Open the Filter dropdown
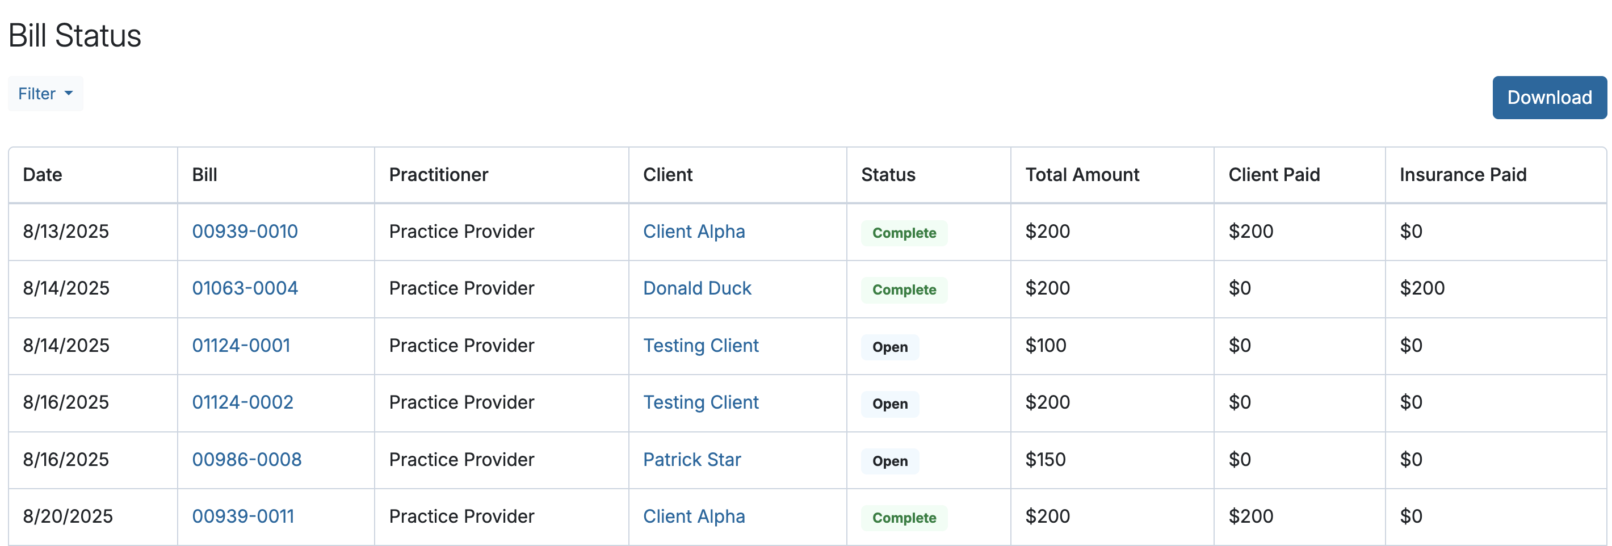 click(45, 94)
